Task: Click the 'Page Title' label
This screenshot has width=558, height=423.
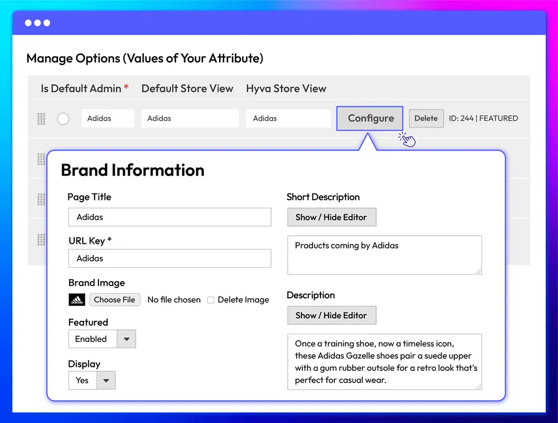Action: pyautogui.click(x=89, y=197)
